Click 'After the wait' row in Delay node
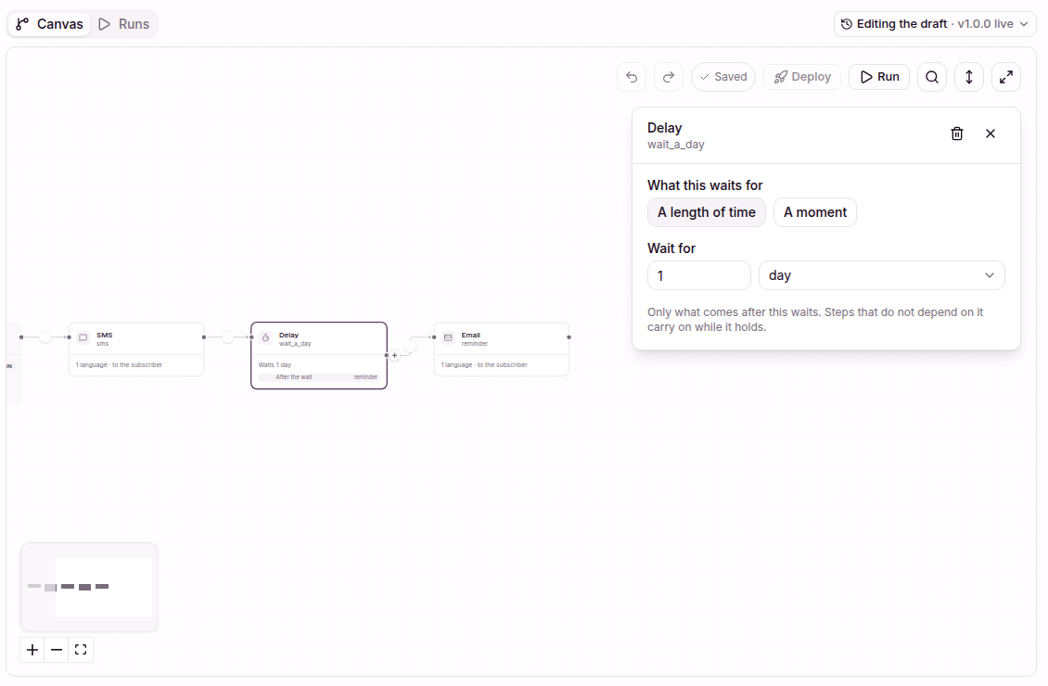The width and height of the screenshot is (1048, 686). pyautogui.click(x=319, y=376)
